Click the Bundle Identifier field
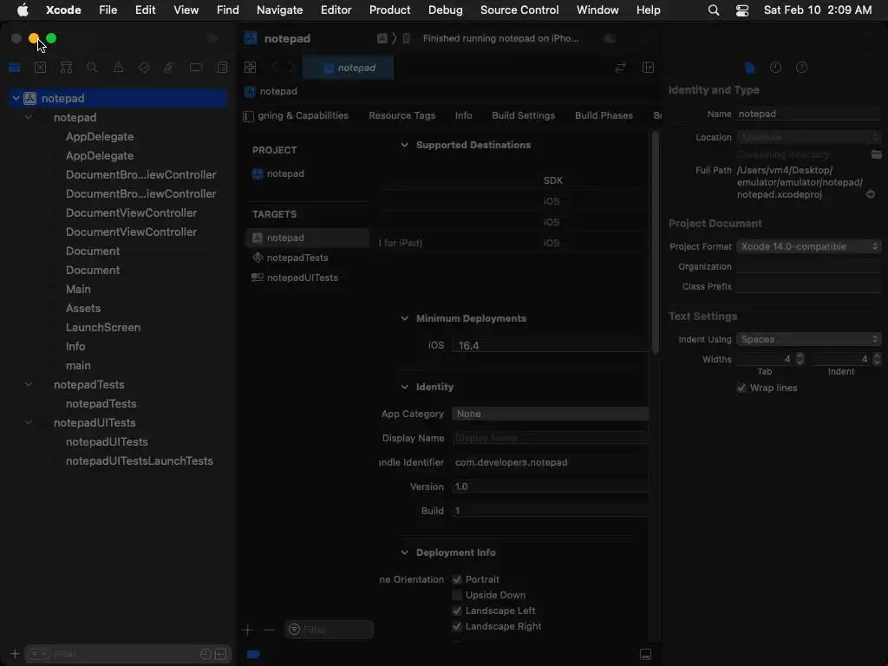 pos(551,463)
